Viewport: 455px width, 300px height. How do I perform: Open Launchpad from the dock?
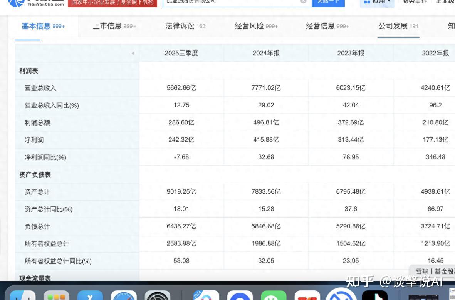(x=56, y=295)
